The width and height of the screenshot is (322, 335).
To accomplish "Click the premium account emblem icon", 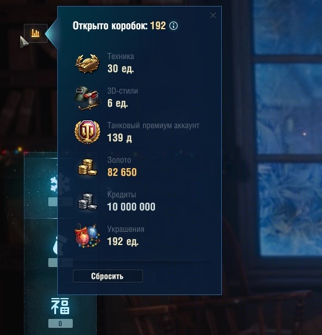I will [87, 132].
